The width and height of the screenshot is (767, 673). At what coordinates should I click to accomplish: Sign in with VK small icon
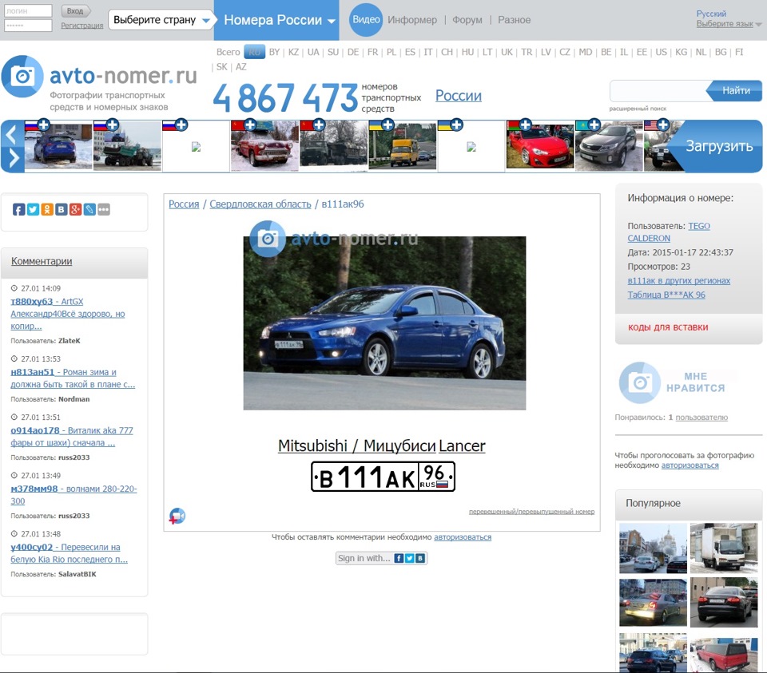click(x=420, y=558)
